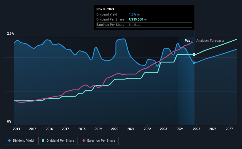The width and height of the screenshot is (242, 149).
Task: Click the 2015 x-axis label
Action: pyautogui.click(x=33, y=129)
